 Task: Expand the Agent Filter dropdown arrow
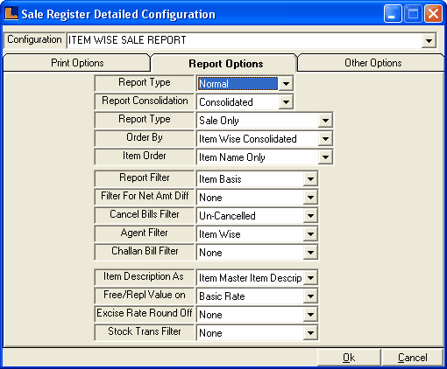click(x=310, y=234)
